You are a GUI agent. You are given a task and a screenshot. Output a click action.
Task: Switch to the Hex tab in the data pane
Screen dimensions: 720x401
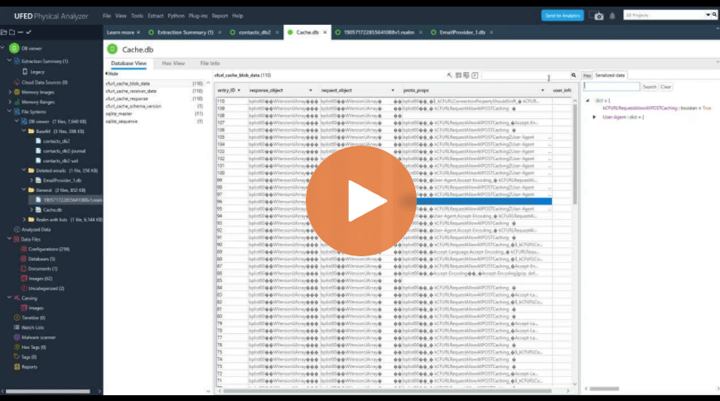tap(587, 75)
